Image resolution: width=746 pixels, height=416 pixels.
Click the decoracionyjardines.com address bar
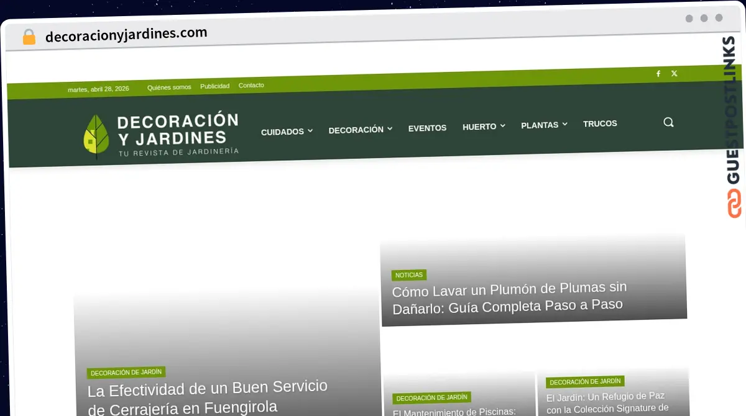pyautogui.click(x=126, y=35)
